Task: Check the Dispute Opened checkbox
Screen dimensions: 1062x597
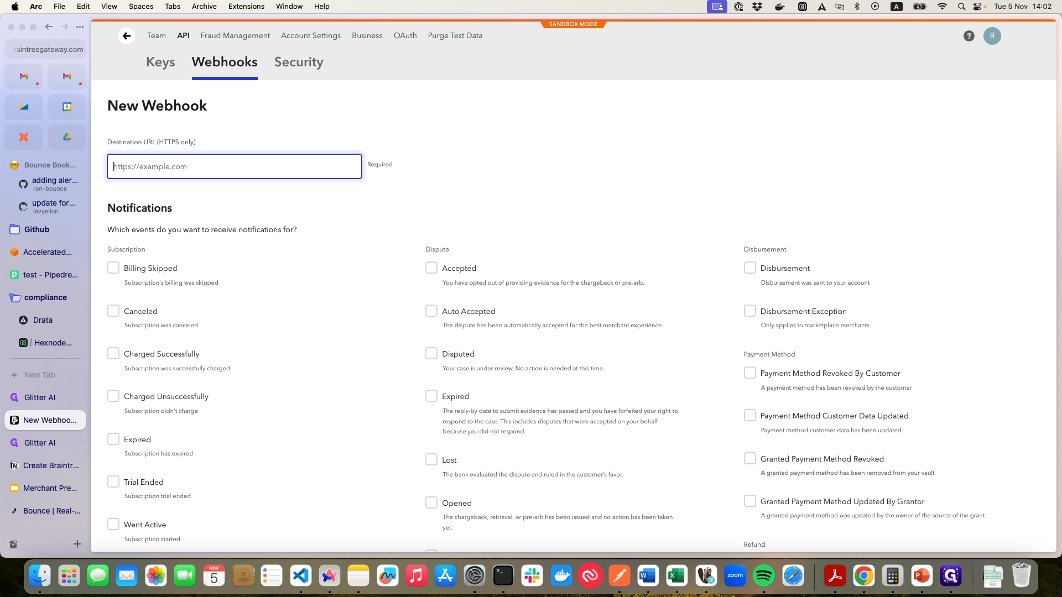Action: coord(431,502)
